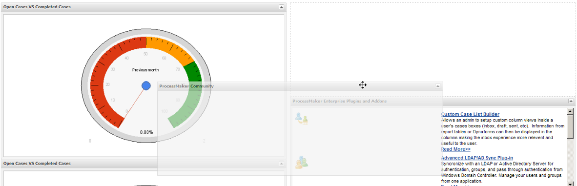Collapse the lower Open Cases VS Completed Cases panel
577x186 pixels.
point(282,163)
